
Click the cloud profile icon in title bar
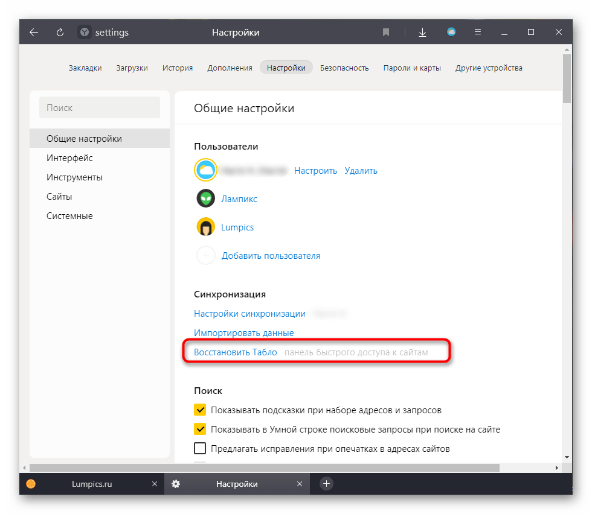[x=451, y=33]
